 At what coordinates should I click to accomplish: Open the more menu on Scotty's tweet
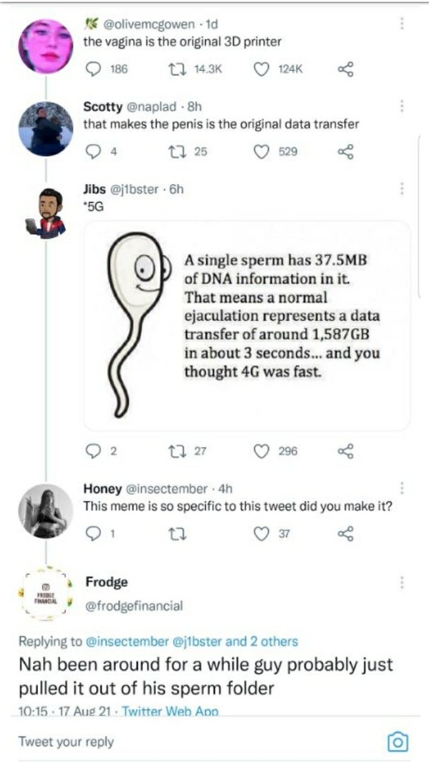[x=402, y=106]
